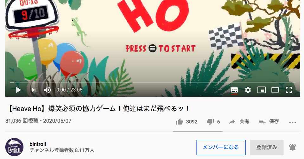Image resolution: width=304 pixels, height=159 pixels.
Task: Skip to the next video
Action: [x=34, y=90]
